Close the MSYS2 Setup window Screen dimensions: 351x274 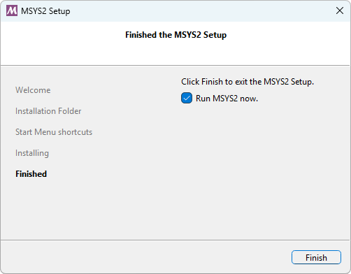[340, 10]
